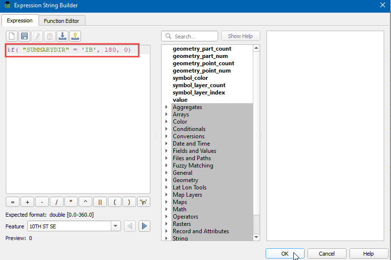Insert the string concatenation || operator

coord(100,202)
